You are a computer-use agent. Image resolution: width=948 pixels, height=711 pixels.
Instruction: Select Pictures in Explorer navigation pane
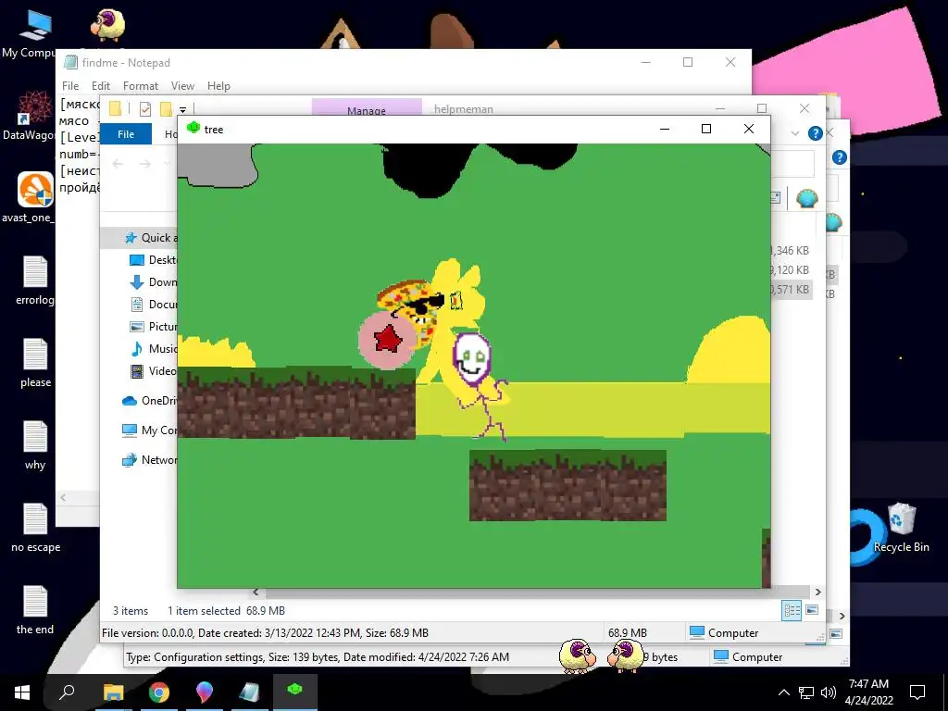pyautogui.click(x=153, y=327)
